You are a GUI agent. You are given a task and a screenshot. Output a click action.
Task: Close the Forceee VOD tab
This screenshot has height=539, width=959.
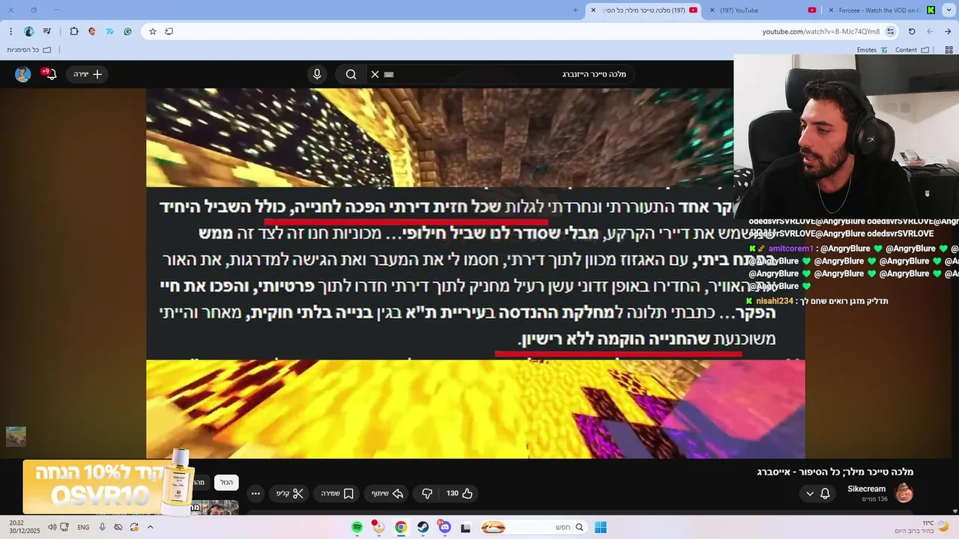831,10
